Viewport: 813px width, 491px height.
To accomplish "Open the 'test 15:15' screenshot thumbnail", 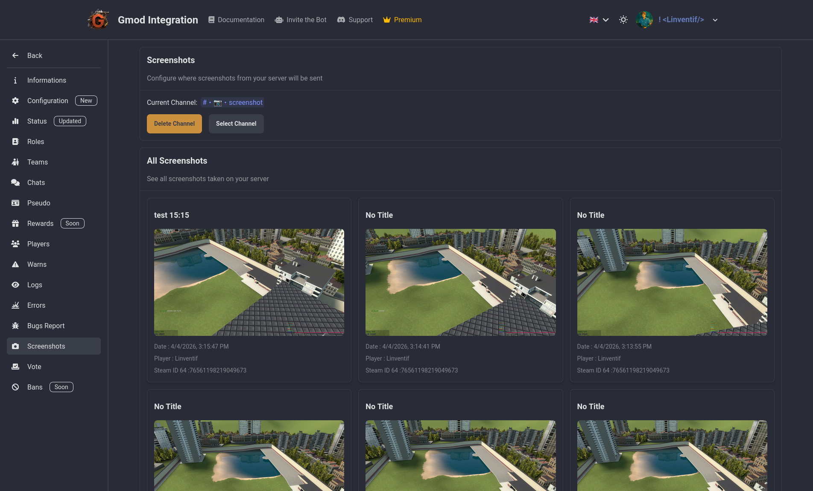I will [249, 282].
